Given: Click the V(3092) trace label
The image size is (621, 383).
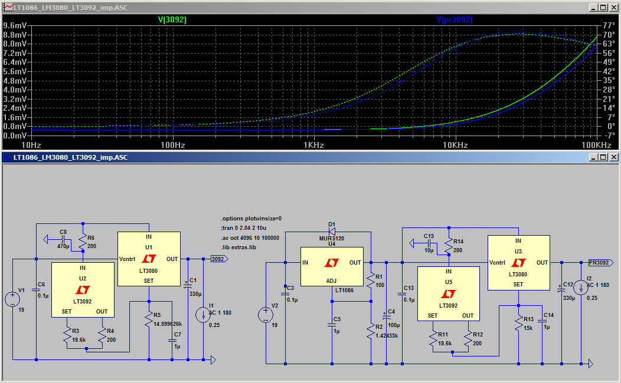Looking at the screenshot, I should pyautogui.click(x=172, y=19).
